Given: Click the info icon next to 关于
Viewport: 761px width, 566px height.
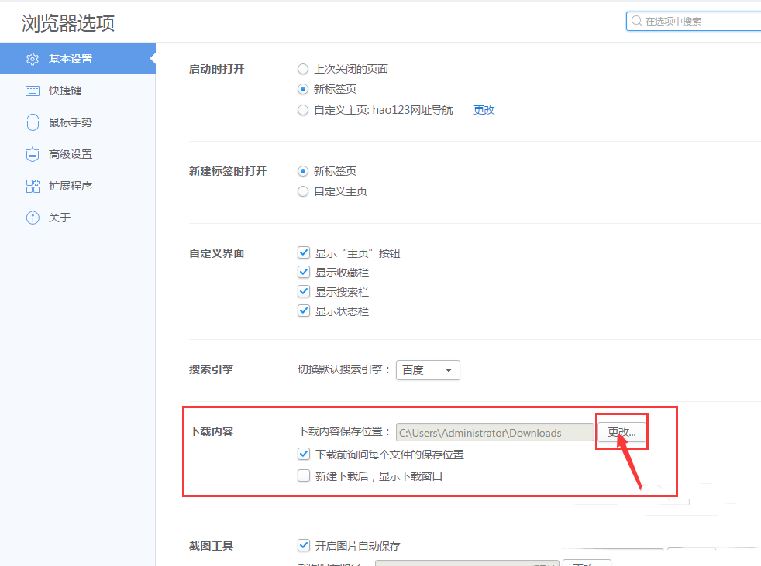Looking at the screenshot, I should (32, 218).
